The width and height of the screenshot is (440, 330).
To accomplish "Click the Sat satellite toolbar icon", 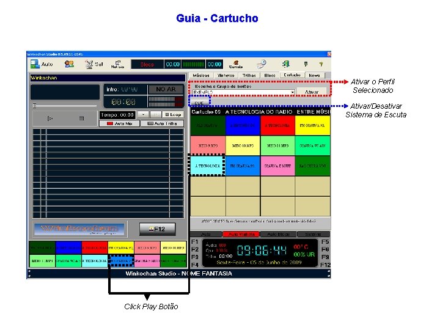I will click(x=94, y=64).
